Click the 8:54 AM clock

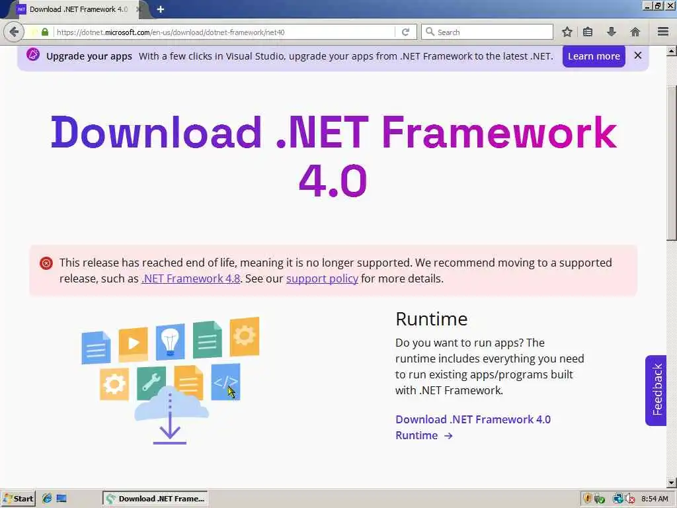click(x=655, y=499)
